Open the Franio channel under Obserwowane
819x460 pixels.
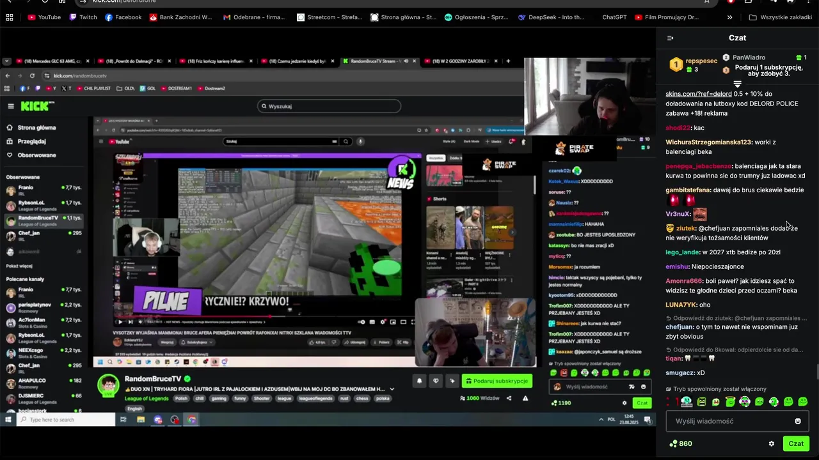coord(44,190)
